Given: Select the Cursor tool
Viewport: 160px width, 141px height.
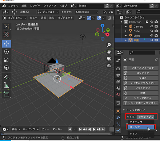Looking at the screenshot, I should pos(7,35).
